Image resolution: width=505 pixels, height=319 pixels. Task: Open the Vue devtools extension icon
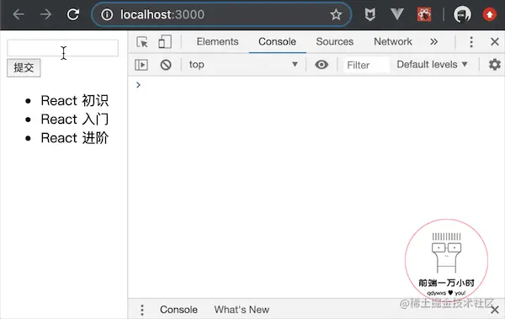(396, 14)
